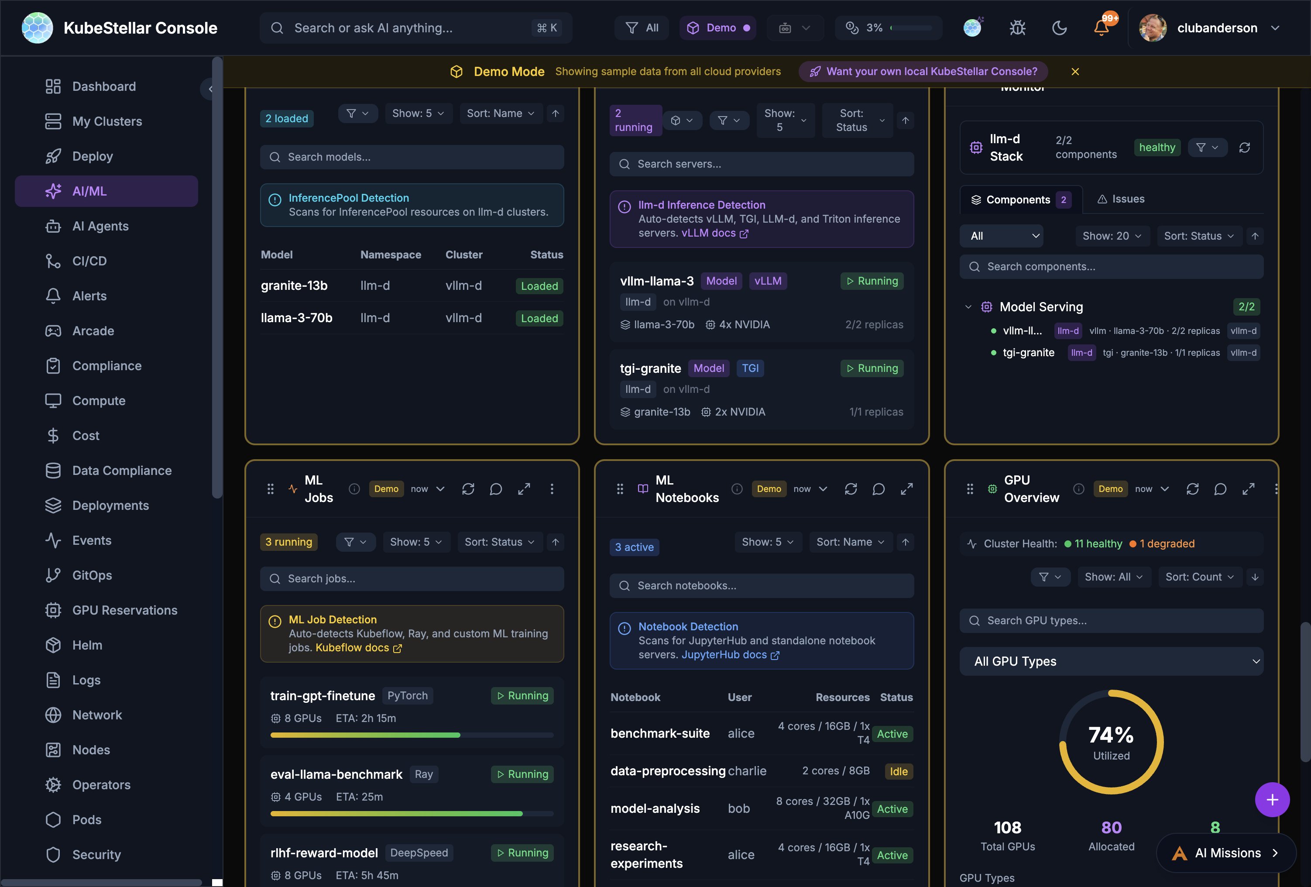Click the bug report icon

point(1017,28)
